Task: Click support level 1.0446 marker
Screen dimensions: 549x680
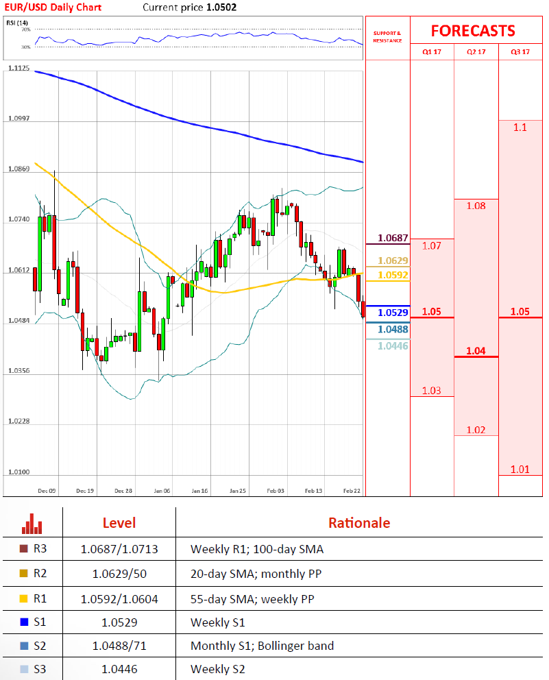Action: coord(393,345)
